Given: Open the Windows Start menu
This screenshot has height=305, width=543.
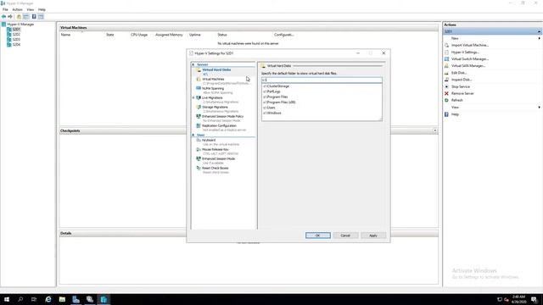Looking at the screenshot, I should tap(7, 299).
